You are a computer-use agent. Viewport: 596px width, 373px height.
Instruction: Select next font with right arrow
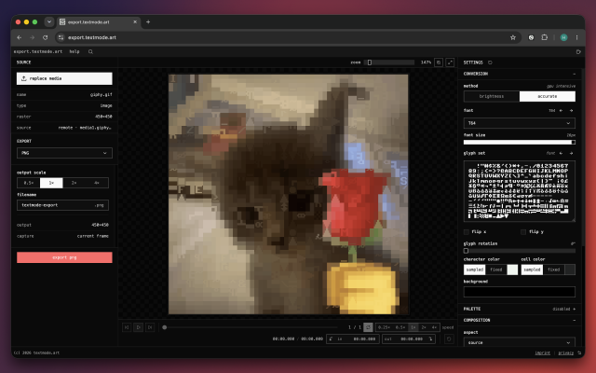click(571, 110)
